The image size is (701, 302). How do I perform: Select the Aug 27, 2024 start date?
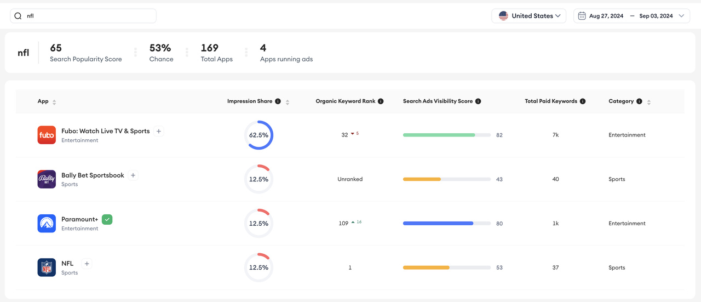pyautogui.click(x=606, y=16)
